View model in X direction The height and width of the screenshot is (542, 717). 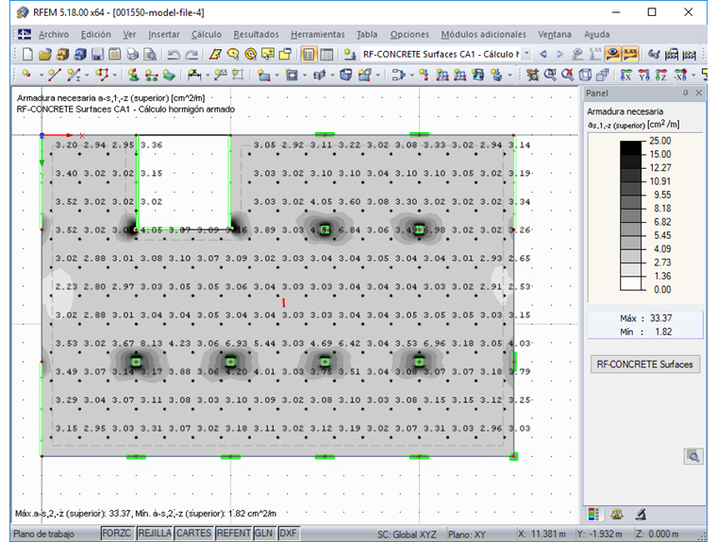626,75
